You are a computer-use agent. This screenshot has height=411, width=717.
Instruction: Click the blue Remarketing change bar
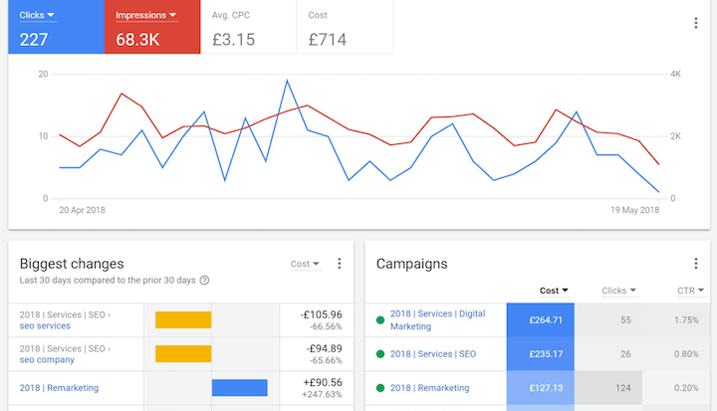[x=240, y=387]
